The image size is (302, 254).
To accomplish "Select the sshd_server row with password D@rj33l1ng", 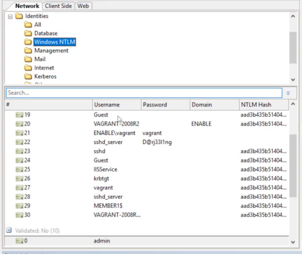I will coord(108,142).
